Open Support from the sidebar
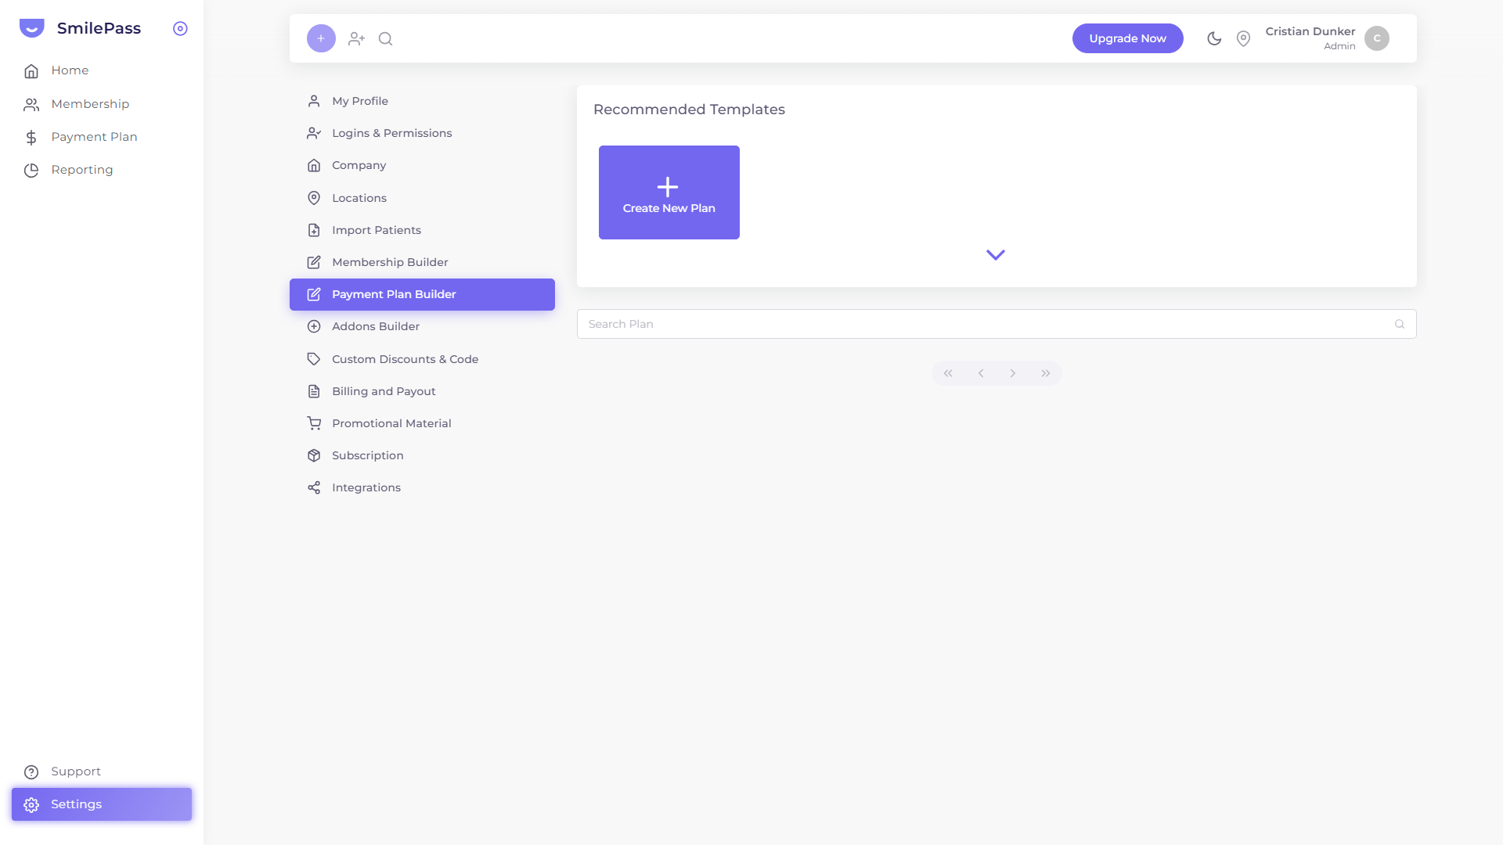1503x845 pixels. pos(102,771)
